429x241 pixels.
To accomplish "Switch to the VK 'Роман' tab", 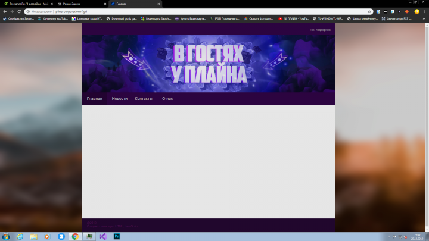I will (82, 4).
